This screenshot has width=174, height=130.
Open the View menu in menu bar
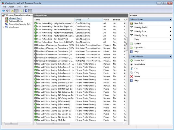(x=19, y=7)
